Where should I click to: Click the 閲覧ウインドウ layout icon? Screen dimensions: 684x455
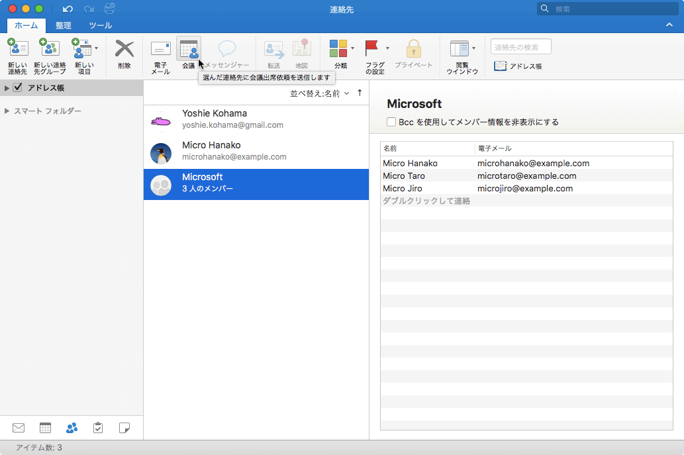coord(460,48)
